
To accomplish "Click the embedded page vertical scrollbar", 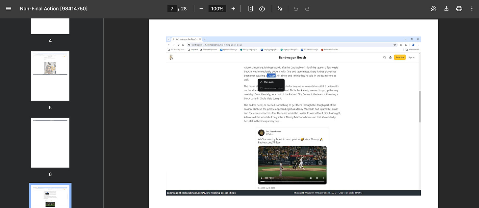I will click(419, 107).
